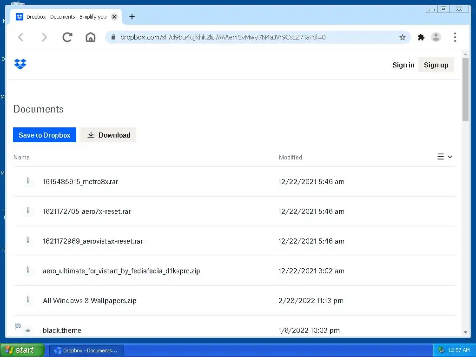Click the archive icon beside 1615485915_metro8x.rar
The image size is (476, 357).
(x=28, y=181)
